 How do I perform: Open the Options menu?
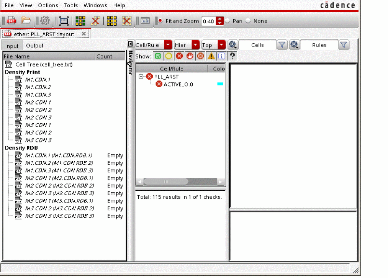[x=48, y=5]
